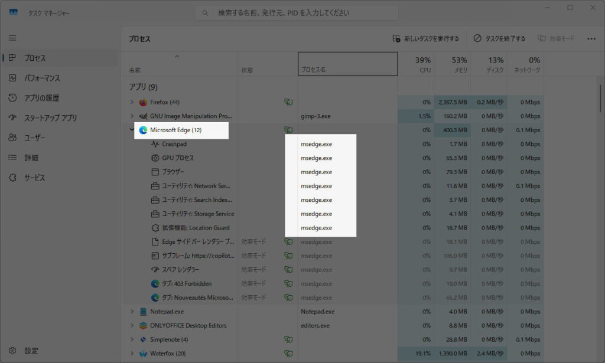
Task: Open the サービス page
Action: pos(60,178)
